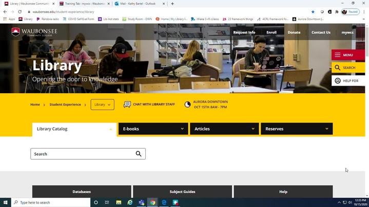
Task: Close the Library Waubonsee browser tab
Action: (53, 4)
